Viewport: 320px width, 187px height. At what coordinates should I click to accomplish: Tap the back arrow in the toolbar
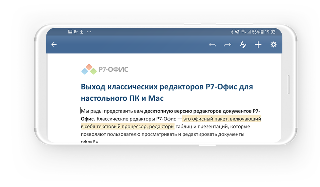click(x=54, y=44)
